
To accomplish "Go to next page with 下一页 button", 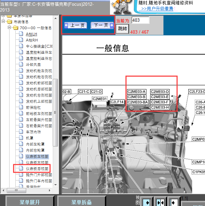I will tap(102, 25).
